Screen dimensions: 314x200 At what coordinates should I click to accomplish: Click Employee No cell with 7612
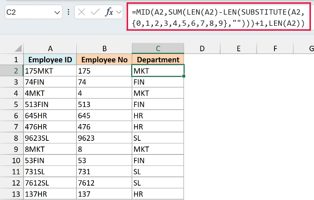pos(104,183)
